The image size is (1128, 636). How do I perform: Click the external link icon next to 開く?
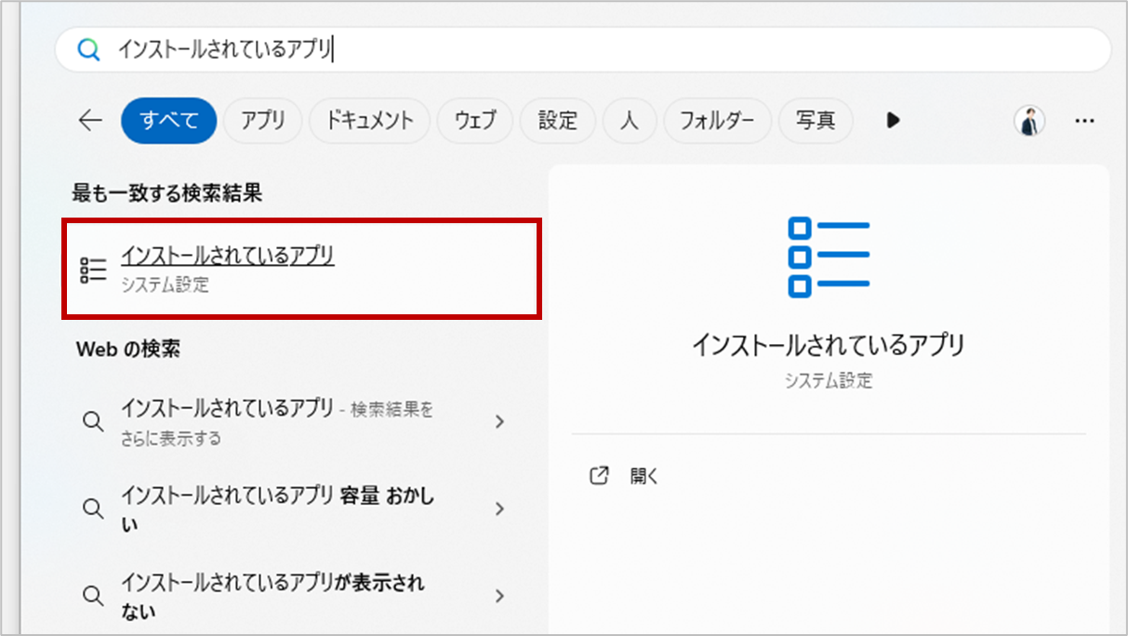[599, 475]
